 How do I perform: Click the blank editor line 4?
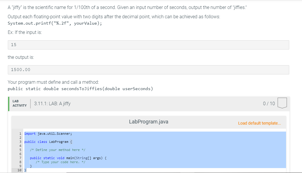pyautogui.click(x=155, y=146)
